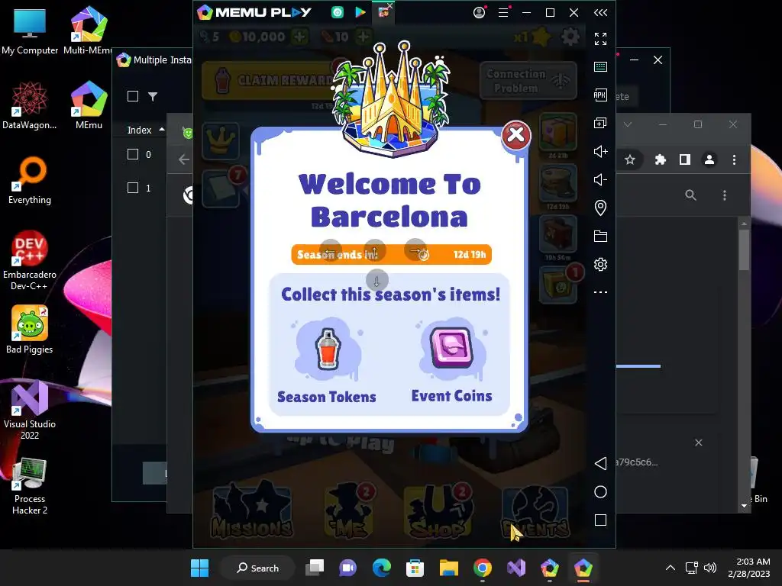The width and height of the screenshot is (782, 586).
Task: Click the Chrome vertical scrollbar thumb
Action: click(x=744, y=250)
